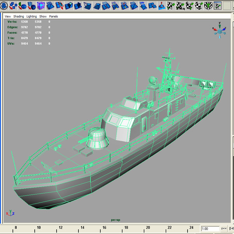234x234 pixels.
Task: Click the red up-arrow shelf icon
Action: 161,5
